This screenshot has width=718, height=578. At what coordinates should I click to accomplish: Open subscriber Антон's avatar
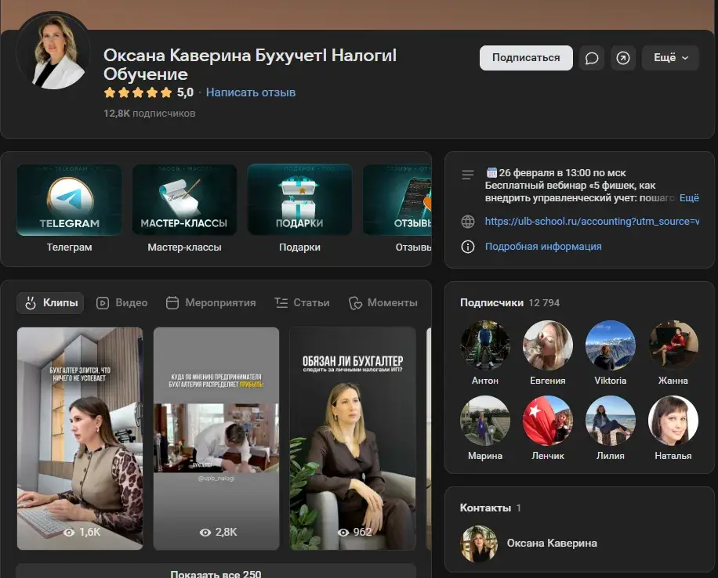point(485,345)
